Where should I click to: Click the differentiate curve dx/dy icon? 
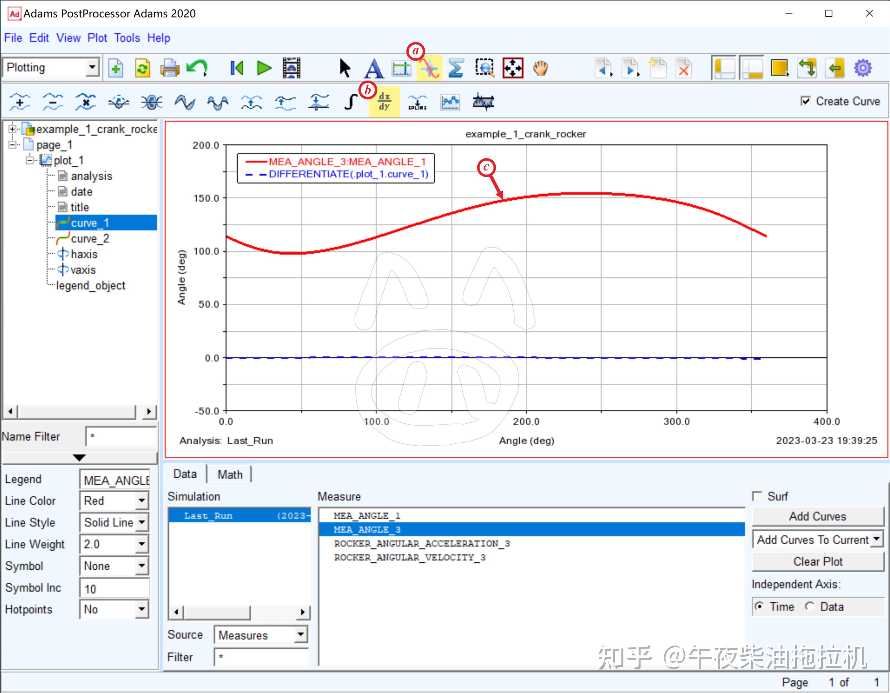(384, 101)
